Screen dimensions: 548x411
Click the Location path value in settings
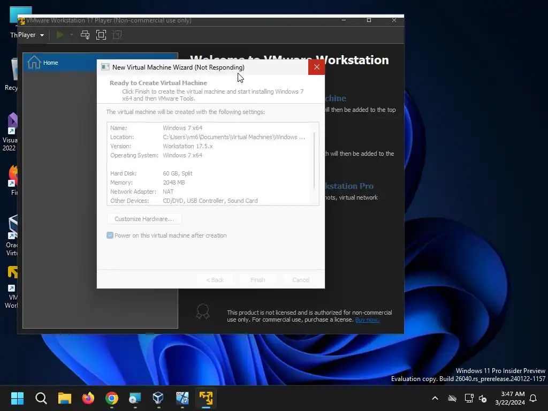coord(233,137)
